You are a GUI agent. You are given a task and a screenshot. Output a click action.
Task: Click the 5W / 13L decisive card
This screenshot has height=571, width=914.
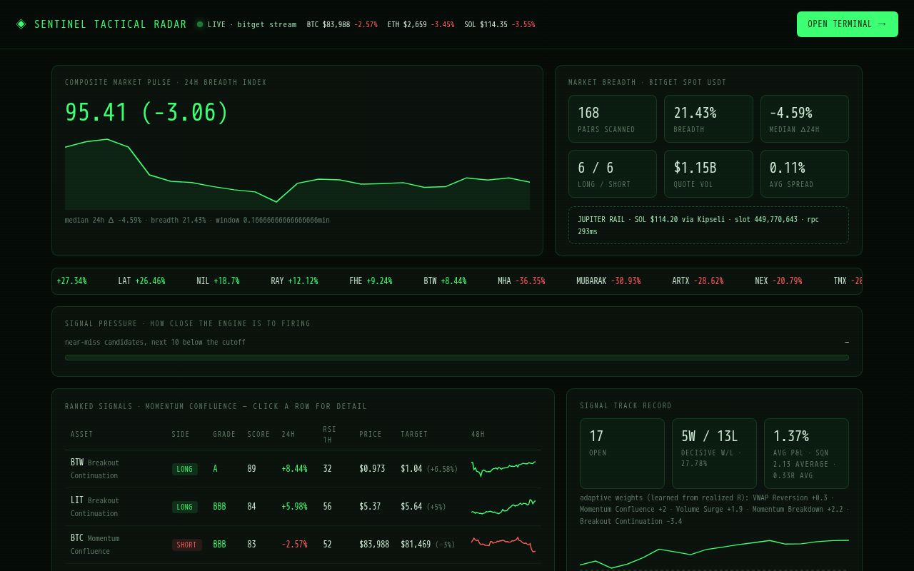pyautogui.click(x=714, y=453)
